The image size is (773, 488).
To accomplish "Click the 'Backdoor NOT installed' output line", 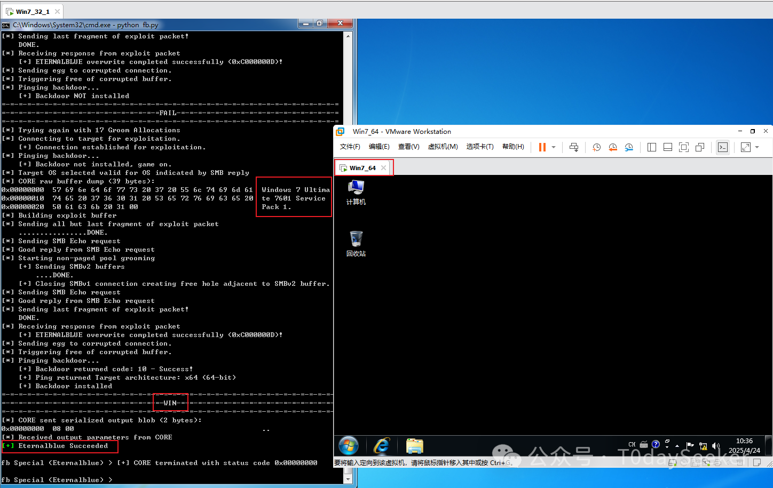I will (74, 96).
